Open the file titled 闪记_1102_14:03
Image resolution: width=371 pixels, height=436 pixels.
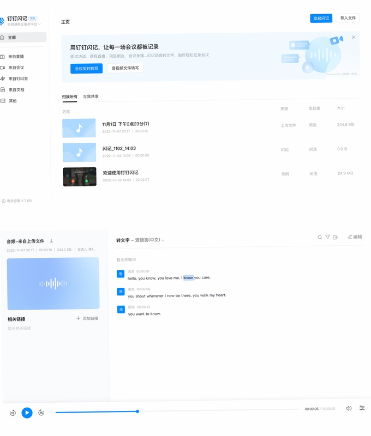tap(119, 148)
